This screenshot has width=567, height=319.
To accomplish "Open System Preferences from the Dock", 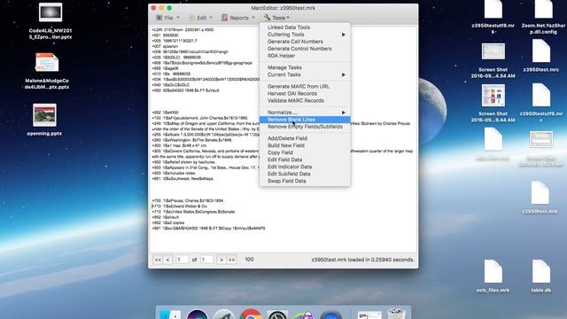I will tap(277, 315).
